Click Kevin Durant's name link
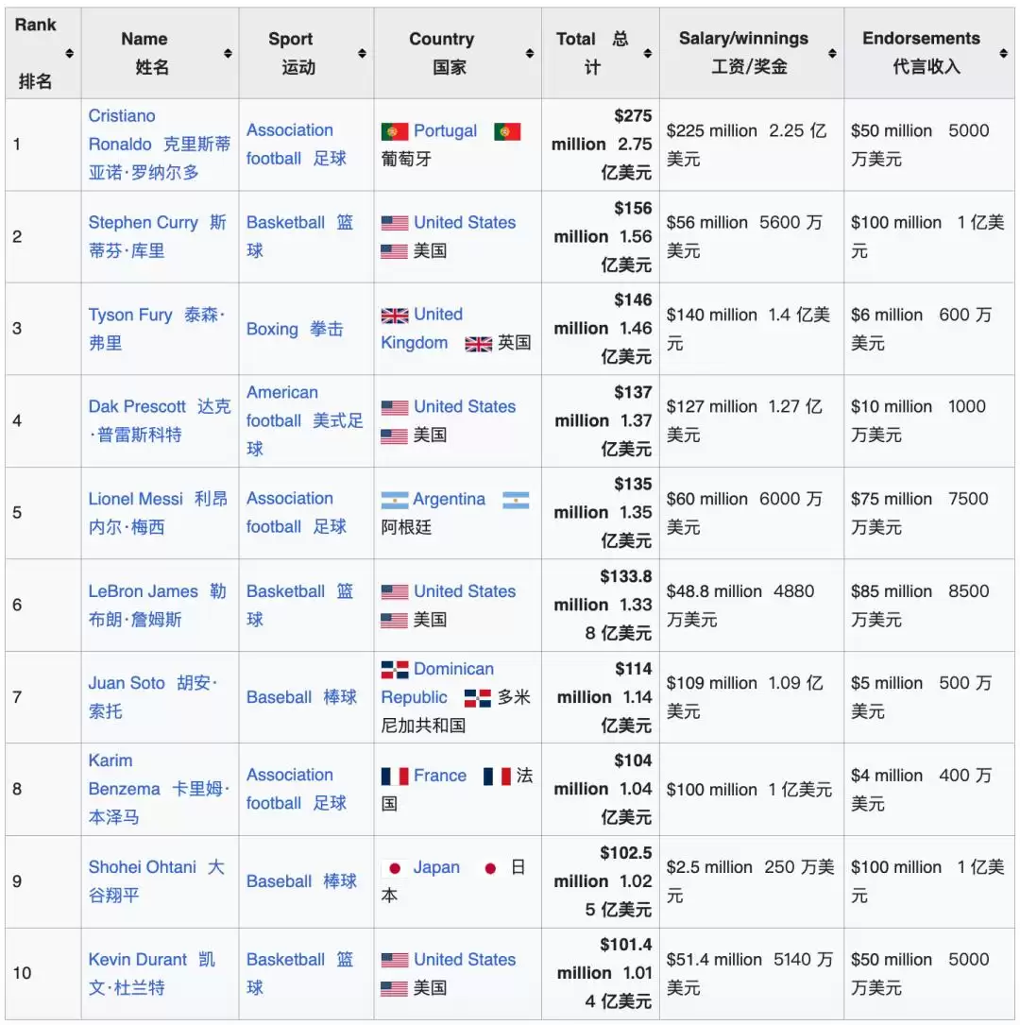Image resolution: width=1020 pixels, height=1025 pixels. click(138, 959)
